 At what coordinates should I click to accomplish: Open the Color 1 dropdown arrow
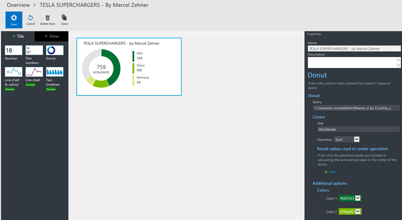358,198
